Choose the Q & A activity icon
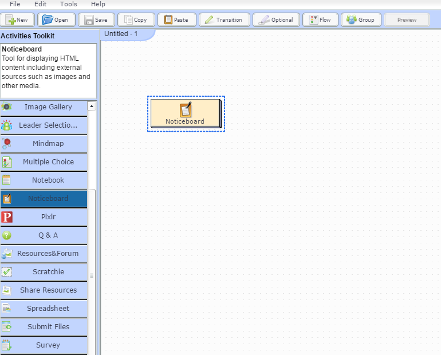 7,235
